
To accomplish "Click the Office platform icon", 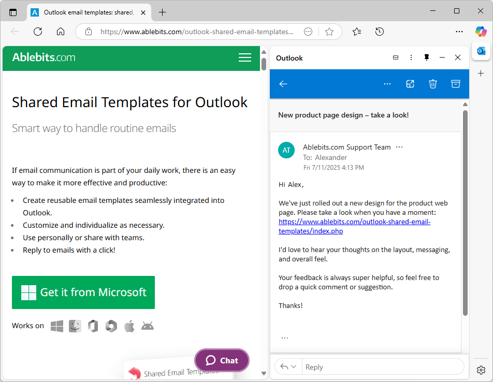I will (x=93, y=326).
